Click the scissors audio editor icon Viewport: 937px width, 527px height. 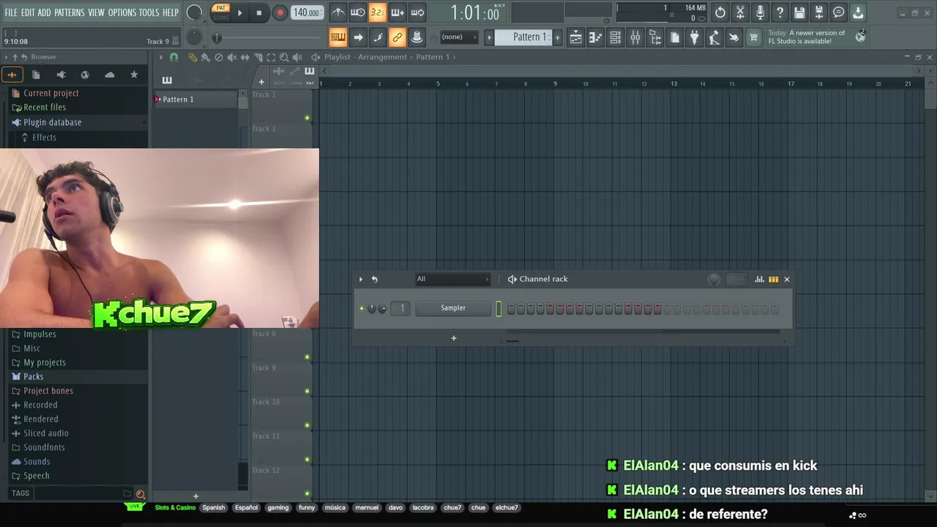740,12
